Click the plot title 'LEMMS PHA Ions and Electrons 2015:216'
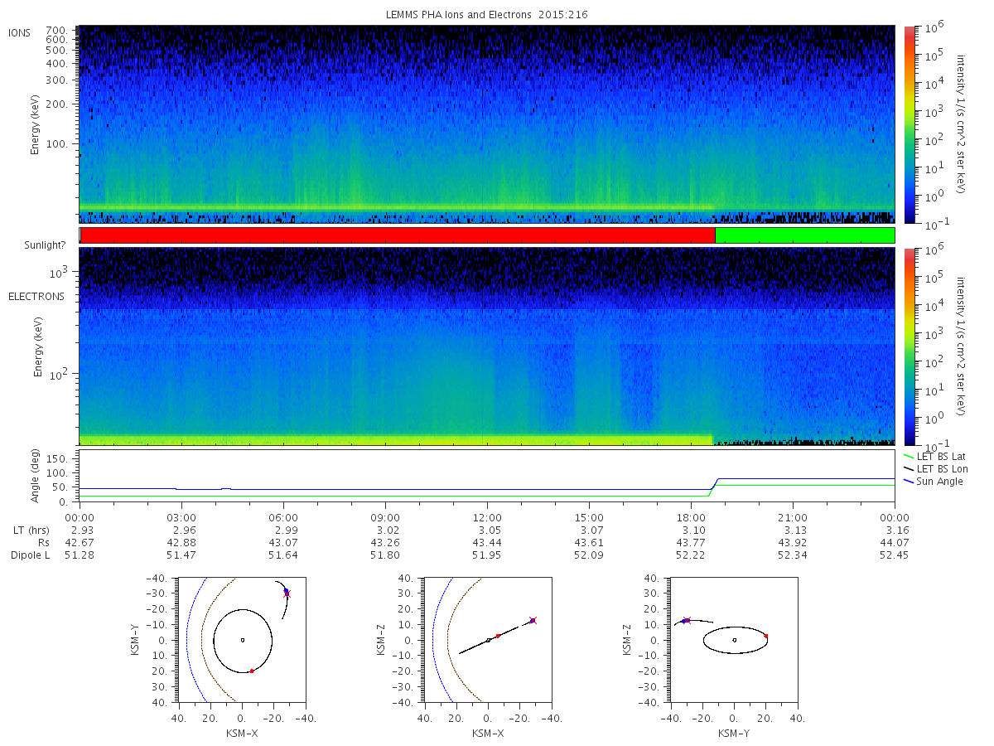This screenshot has width=994, height=746. (x=487, y=15)
